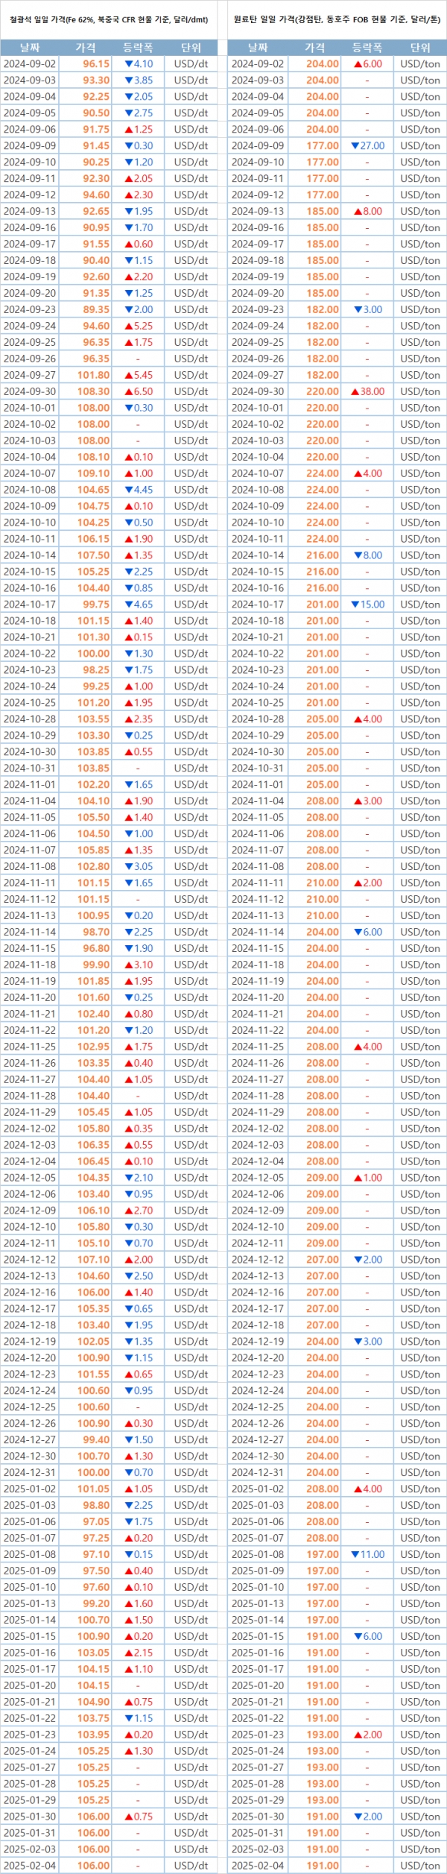
Task: Click iron ore price 108.30 cell
Action: [93, 391]
